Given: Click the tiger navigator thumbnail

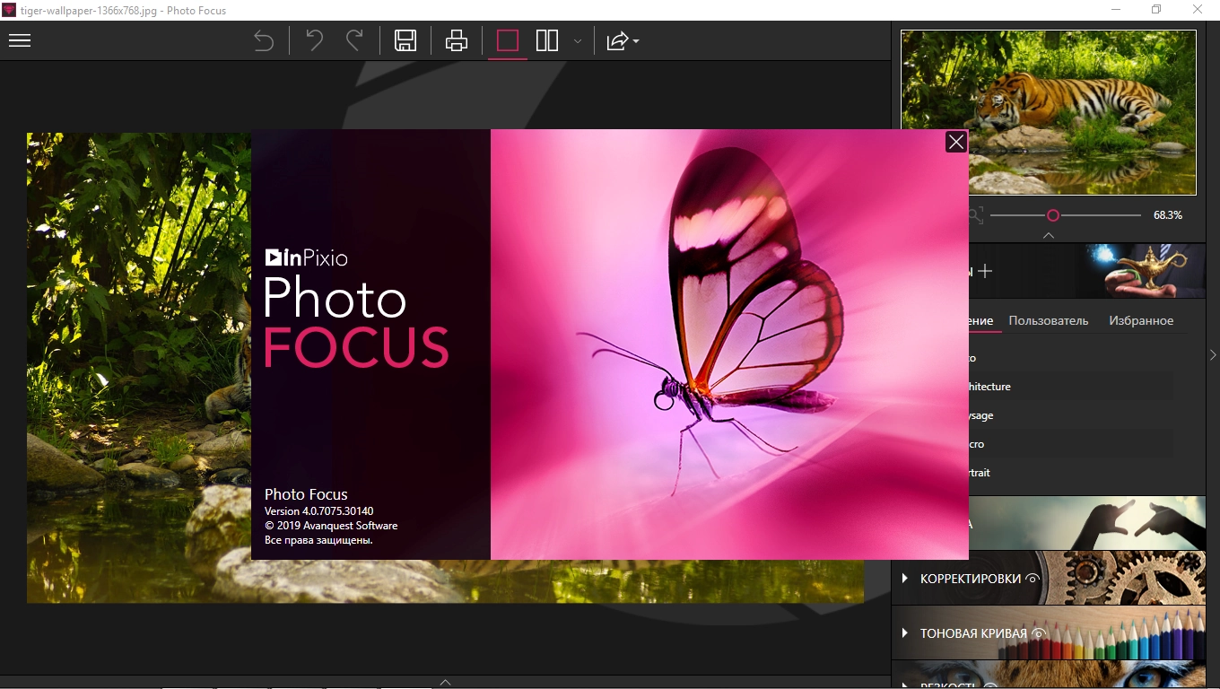Looking at the screenshot, I should [1049, 112].
